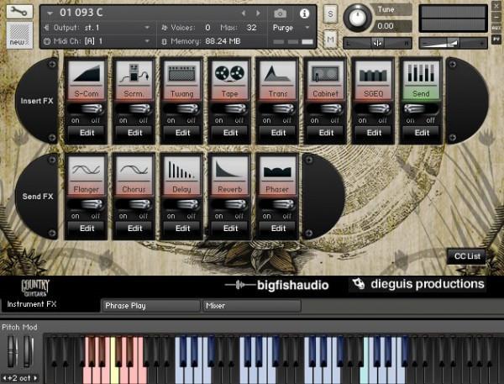
Task: Switch the SGEQ effect on or off
Action: click(x=374, y=110)
